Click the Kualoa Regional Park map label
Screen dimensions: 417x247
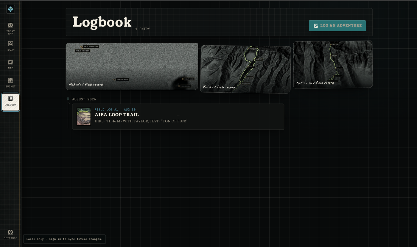pyautogui.click(x=91, y=47)
